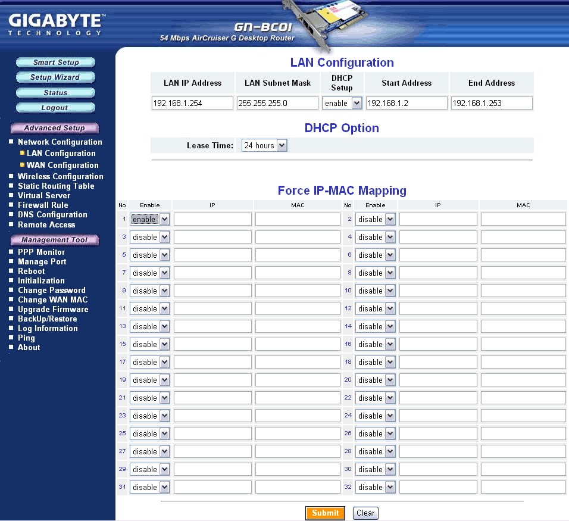Screen dimensions: 569x521
Task: Open the Lease Time 24 hours dropdown
Action: point(264,146)
